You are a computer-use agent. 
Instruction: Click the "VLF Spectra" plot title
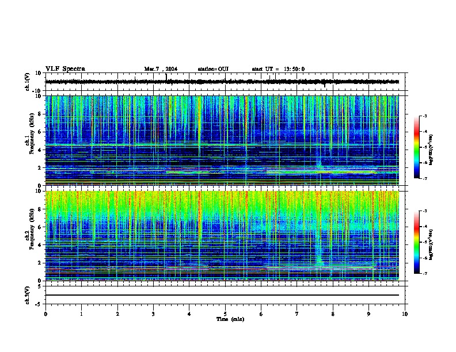[65, 69]
